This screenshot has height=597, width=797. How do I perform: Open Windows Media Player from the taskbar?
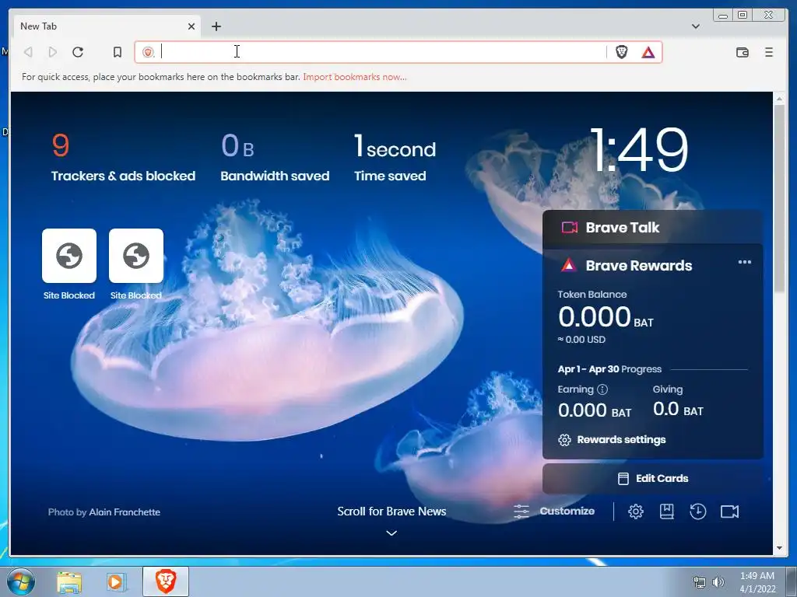pos(116,581)
